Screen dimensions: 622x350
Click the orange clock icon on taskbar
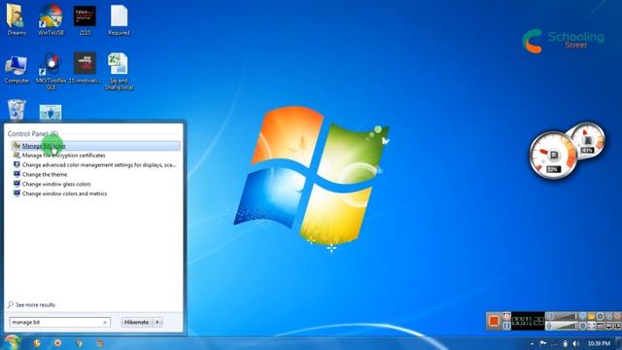[37, 343]
